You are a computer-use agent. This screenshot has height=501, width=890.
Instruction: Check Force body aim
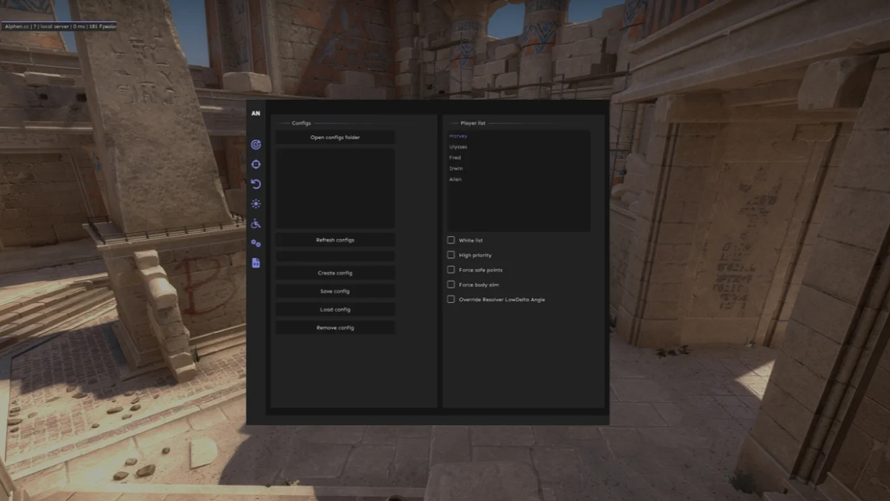coord(450,284)
